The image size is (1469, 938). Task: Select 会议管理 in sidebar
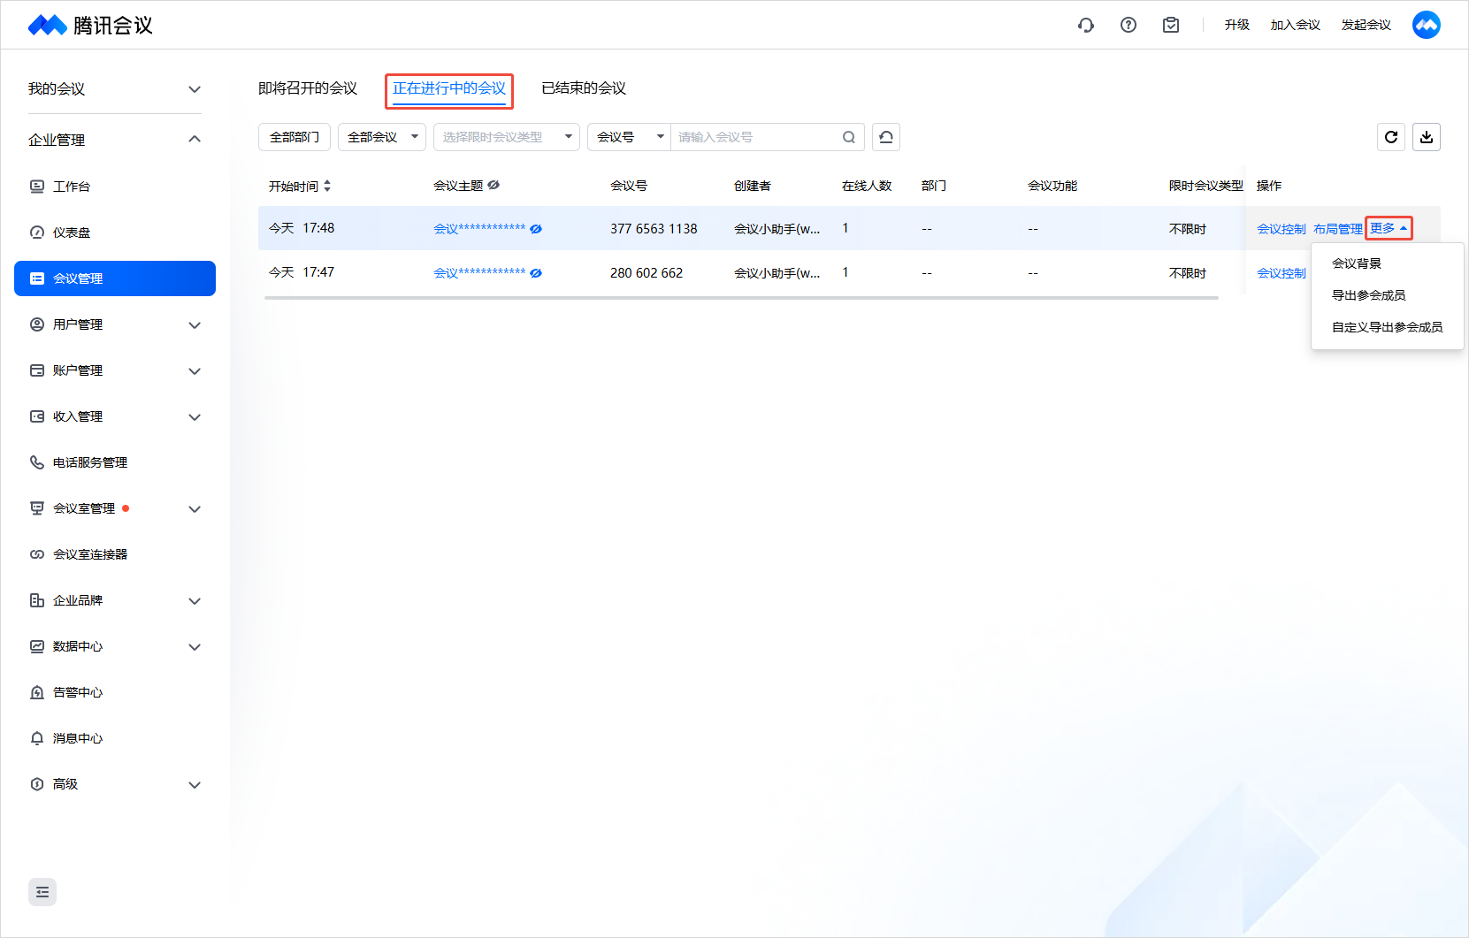pos(115,278)
